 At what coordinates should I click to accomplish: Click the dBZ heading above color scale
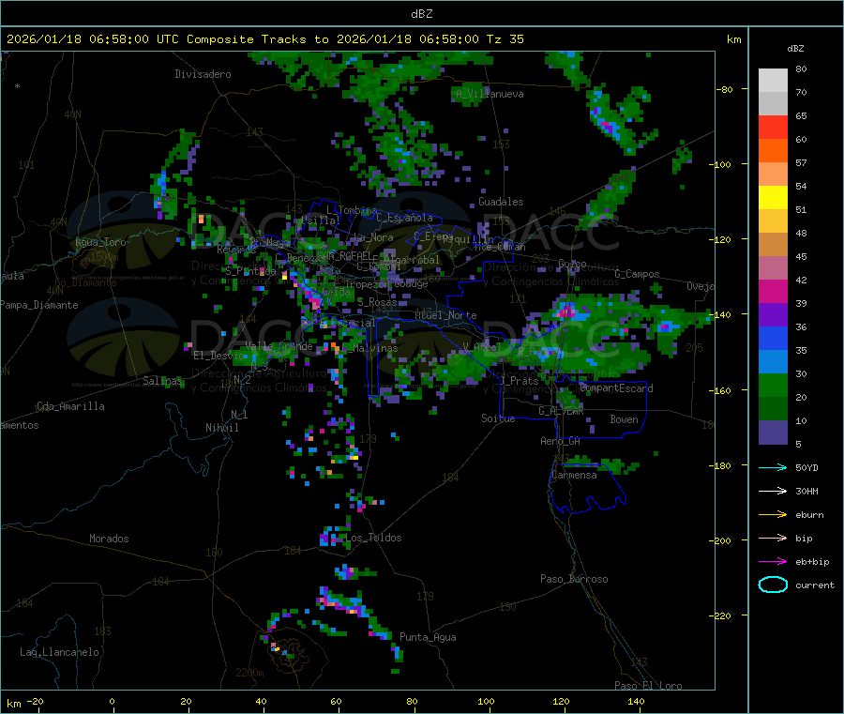click(x=795, y=49)
